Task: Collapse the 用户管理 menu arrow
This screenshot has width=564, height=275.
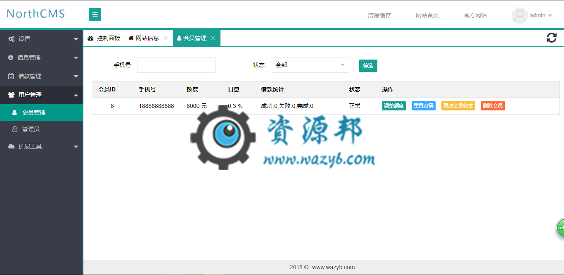Action: pos(76,95)
